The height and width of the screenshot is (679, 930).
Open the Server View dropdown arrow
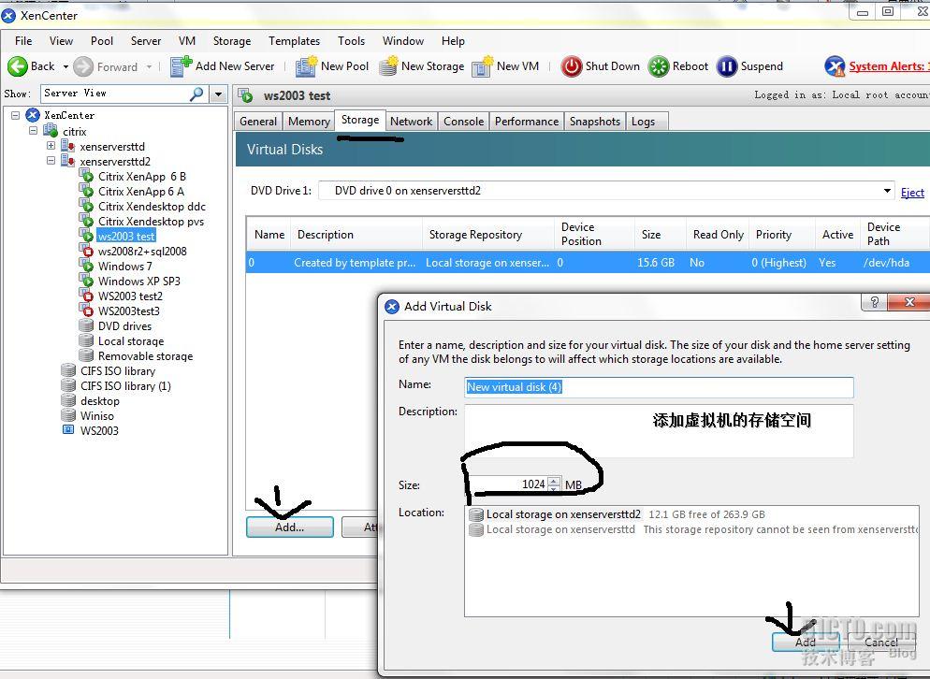219,94
